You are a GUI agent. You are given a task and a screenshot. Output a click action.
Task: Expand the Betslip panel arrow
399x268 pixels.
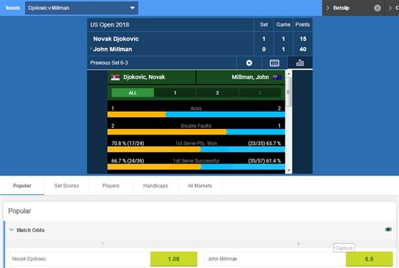pos(328,8)
